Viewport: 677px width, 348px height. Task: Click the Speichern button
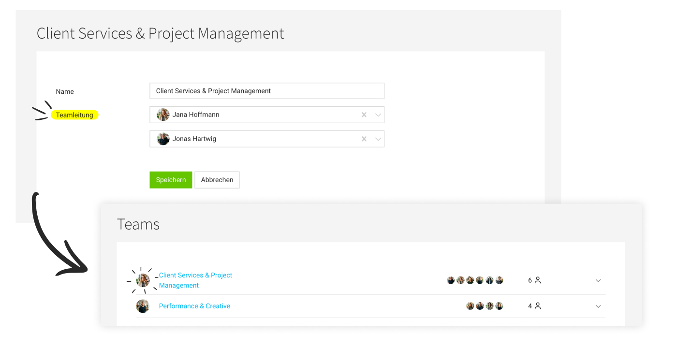point(171,180)
